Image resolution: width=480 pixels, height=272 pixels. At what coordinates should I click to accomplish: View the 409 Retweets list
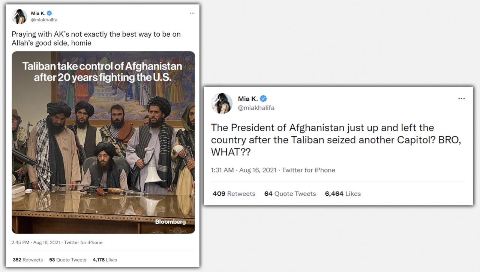point(234,194)
